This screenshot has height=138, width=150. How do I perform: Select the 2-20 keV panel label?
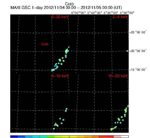click(60, 17)
